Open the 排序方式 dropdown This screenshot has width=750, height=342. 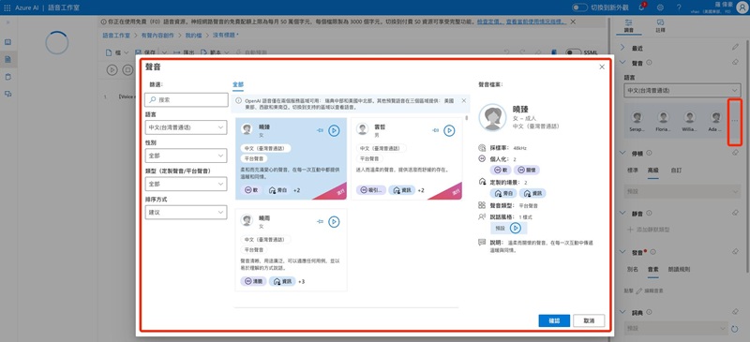[x=186, y=212]
